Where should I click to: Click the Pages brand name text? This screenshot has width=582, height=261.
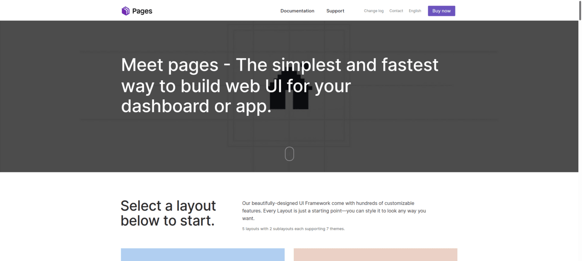tap(142, 11)
